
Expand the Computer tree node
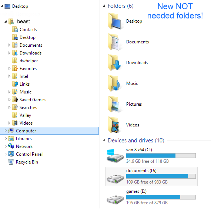(6, 131)
